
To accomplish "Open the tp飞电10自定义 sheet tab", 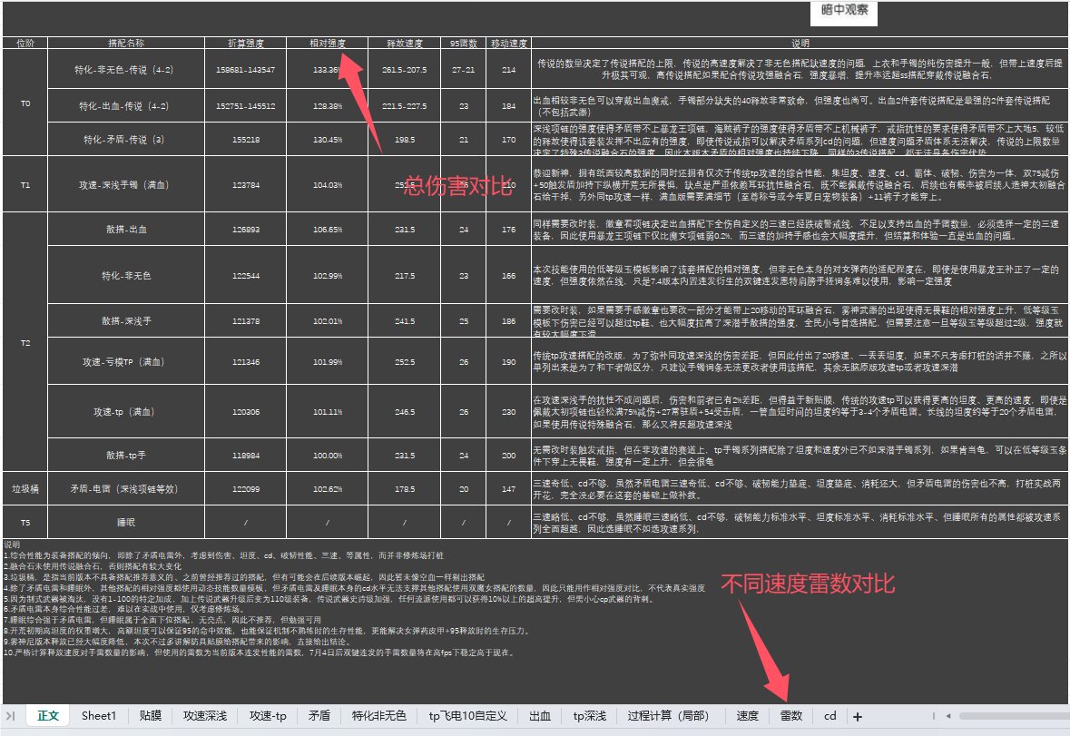I will [467, 715].
